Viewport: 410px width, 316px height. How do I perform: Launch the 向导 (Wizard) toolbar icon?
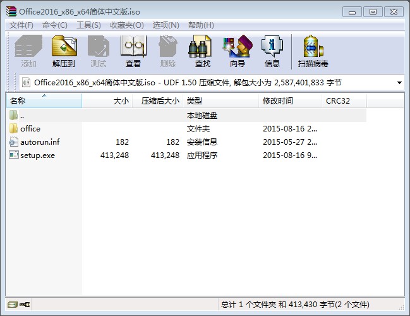click(x=238, y=47)
